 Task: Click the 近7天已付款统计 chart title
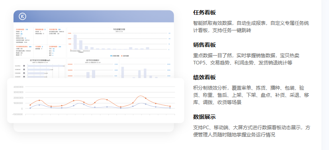coord(93,60)
